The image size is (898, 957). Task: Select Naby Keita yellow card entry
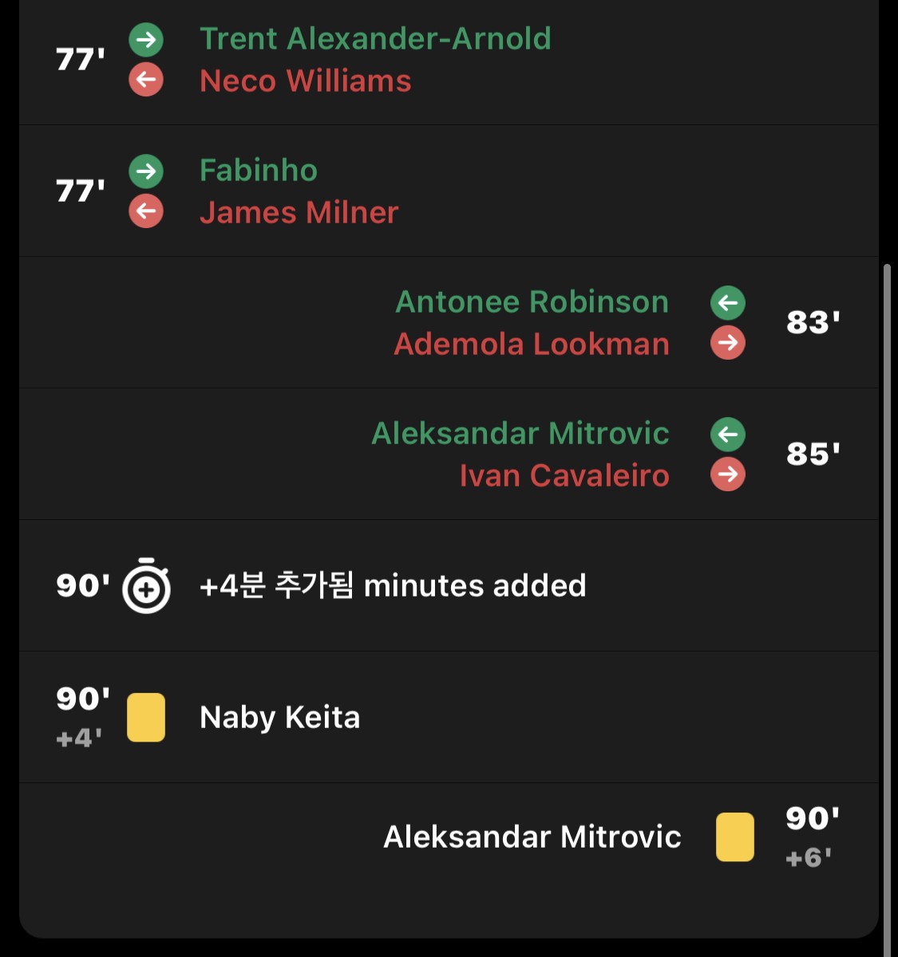coord(449,717)
